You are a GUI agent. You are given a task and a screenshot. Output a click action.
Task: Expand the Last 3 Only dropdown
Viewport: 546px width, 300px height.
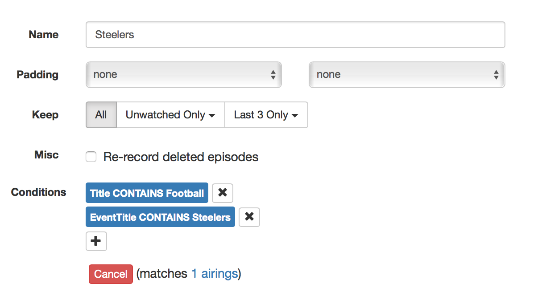pyautogui.click(x=266, y=115)
